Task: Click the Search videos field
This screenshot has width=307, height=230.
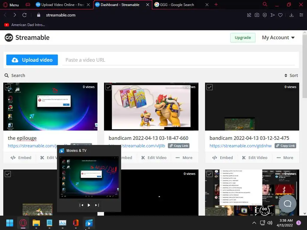Action: (x=15, y=75)
